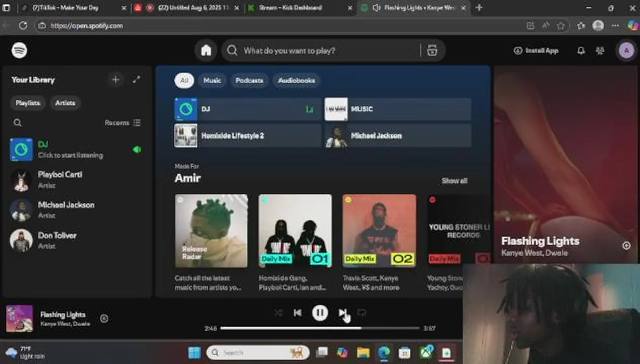Screen dimensions: 640x364
Task: Open the Michael Jackson tile in home grid
Action: (x=398, y=135)
